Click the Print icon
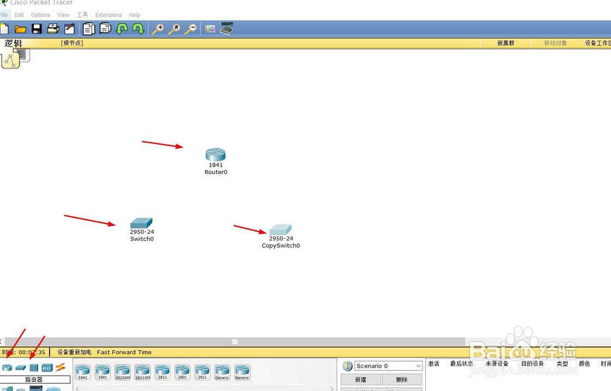The image size is (611, 391). pyautogui.click(x=53, y=29)
